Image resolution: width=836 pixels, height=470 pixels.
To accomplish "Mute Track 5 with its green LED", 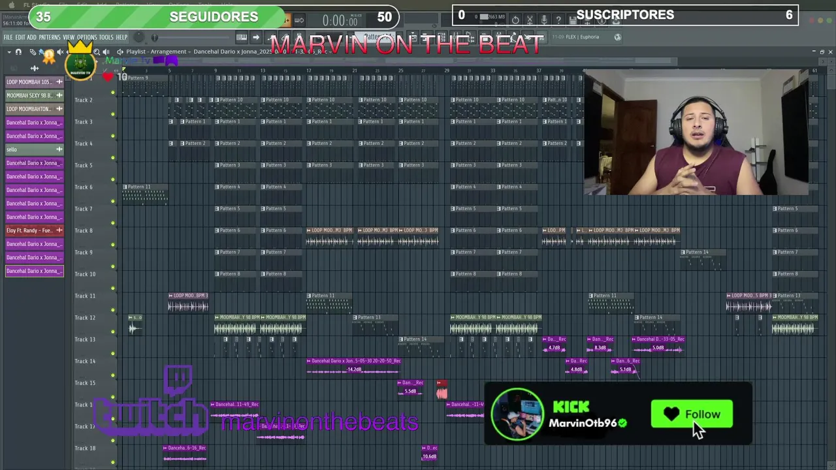I will pyautogui.click(x=113, y=180).
